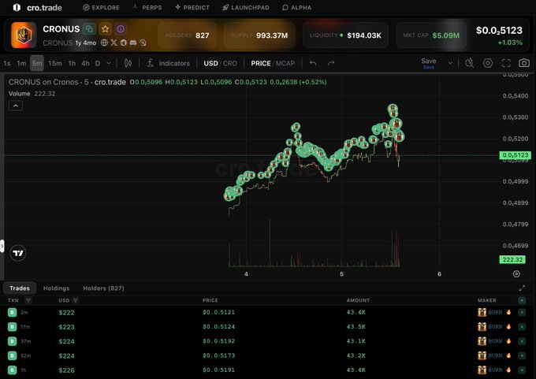
Task: Filter trades by TXN type
Action: coord(28,300)
